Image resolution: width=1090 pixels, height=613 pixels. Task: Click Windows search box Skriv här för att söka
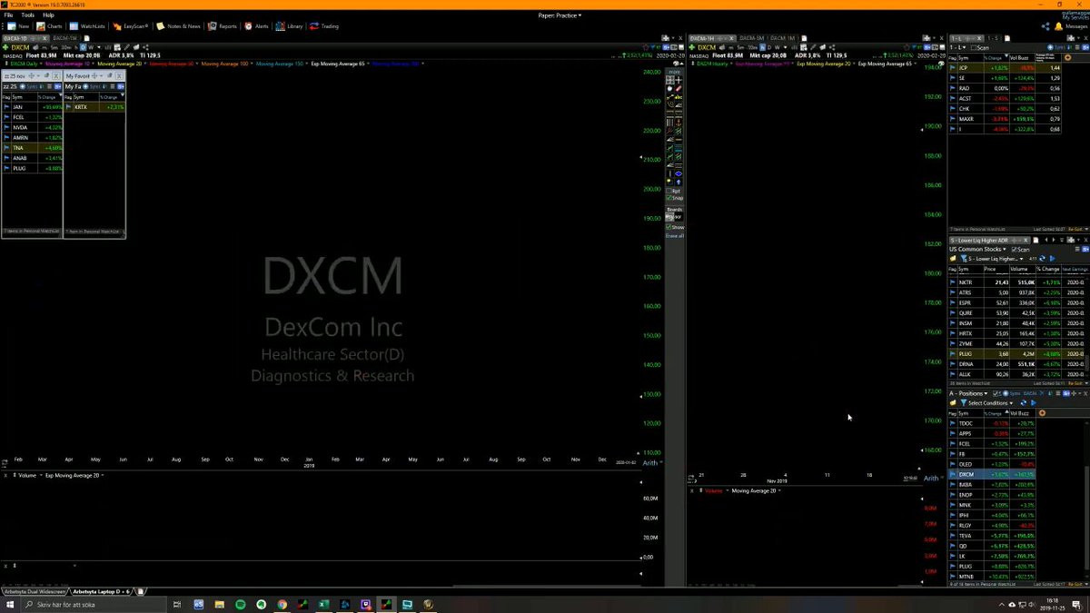pos(95,604)
